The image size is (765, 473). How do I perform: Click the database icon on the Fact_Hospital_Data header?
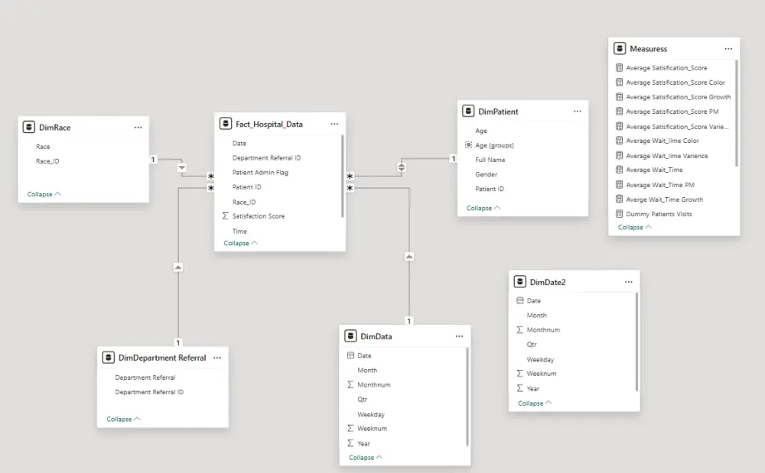click(x=226, y=123)
